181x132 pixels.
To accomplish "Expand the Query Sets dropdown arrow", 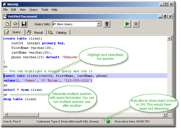I will click(99, 24).
